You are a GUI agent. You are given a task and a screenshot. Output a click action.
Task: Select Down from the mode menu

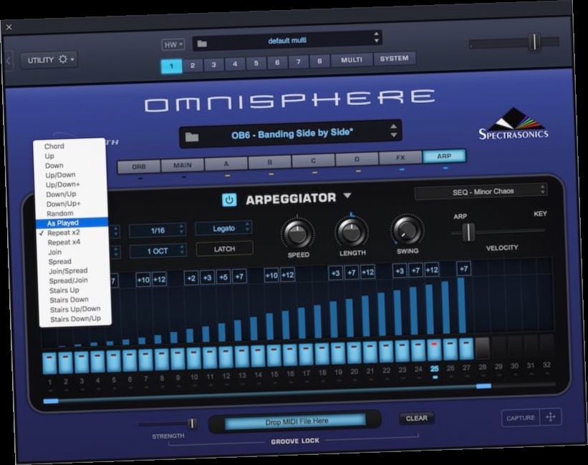pyautogui.click(x=54, y=166)
